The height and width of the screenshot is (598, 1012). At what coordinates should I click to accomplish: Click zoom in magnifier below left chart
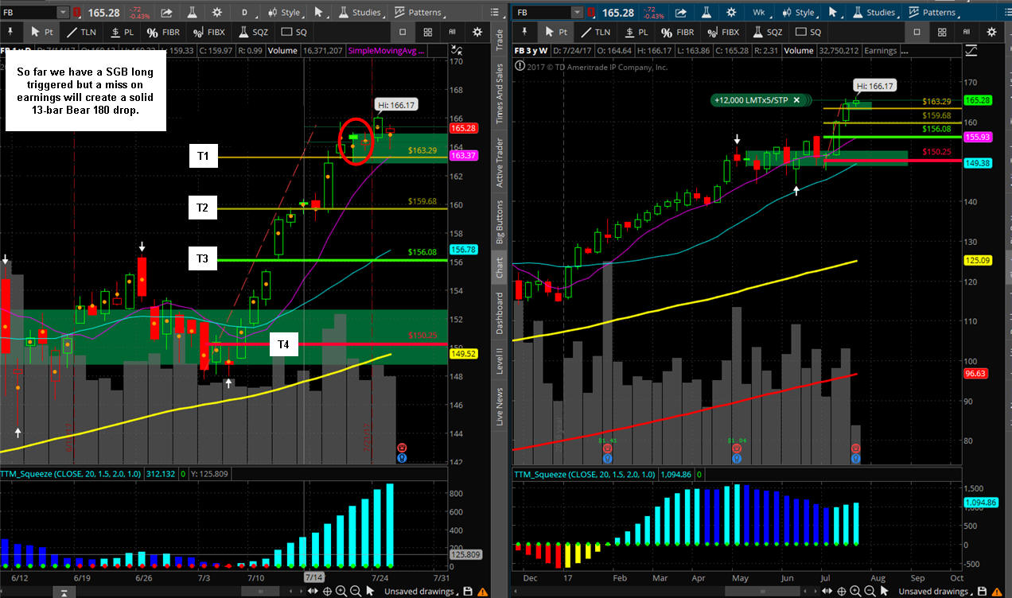(x=341, y=591)
